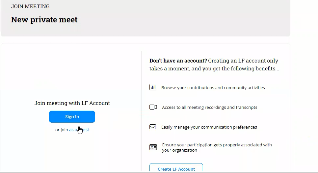Viewport: 318px width, 173px height.
Task: Join the meeting as a guest
Action: [79, 130]
